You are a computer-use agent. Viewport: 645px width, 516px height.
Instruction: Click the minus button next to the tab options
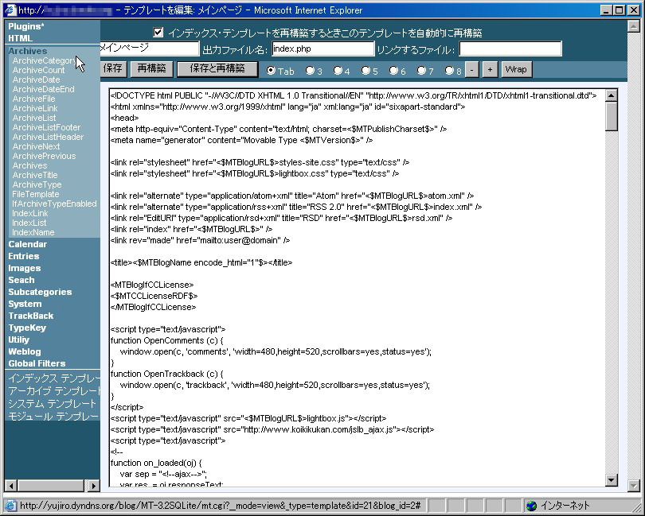pos(472,69)
